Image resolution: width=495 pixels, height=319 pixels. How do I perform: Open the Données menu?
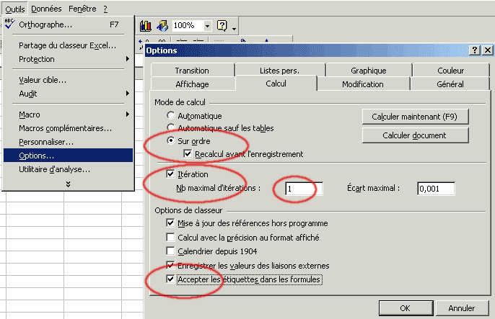pos(46,9)
